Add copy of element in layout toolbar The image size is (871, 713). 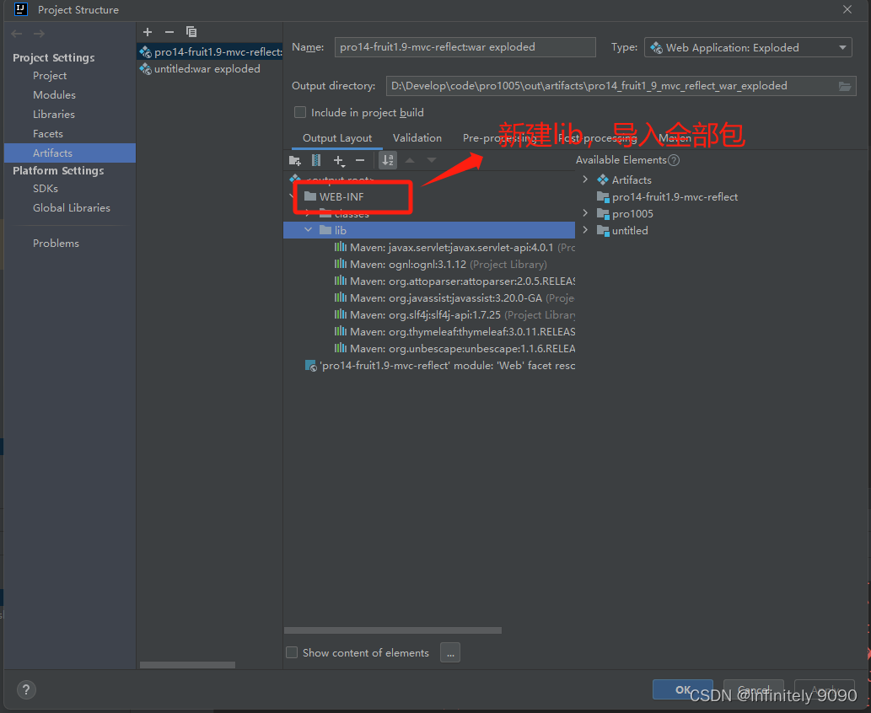[338, 160]
